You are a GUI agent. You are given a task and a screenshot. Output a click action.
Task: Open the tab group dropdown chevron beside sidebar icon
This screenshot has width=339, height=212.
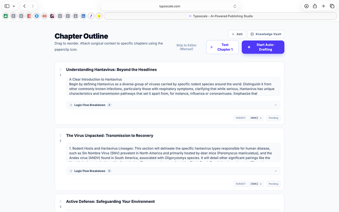(14, 6)
